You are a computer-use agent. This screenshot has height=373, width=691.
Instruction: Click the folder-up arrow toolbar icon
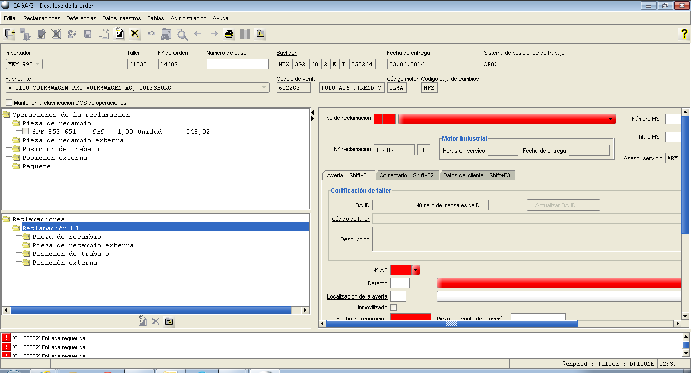[260, 34]
